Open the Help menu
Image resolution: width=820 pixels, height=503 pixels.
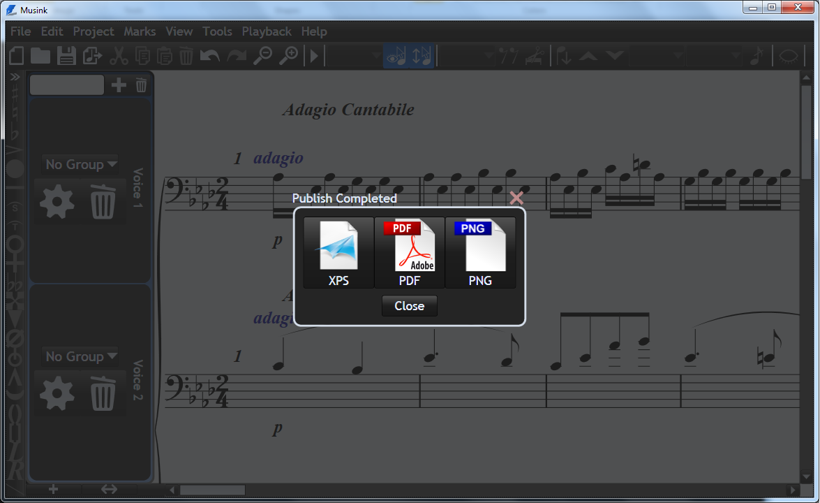click(x=314, y=31)
